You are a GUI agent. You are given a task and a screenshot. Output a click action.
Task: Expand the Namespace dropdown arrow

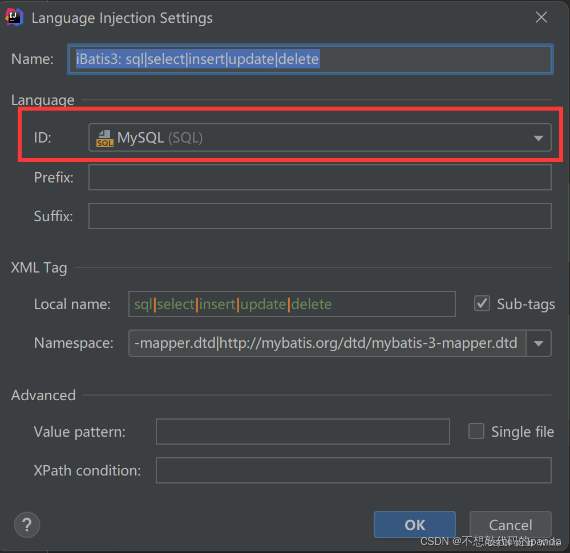tap(539, 343)
